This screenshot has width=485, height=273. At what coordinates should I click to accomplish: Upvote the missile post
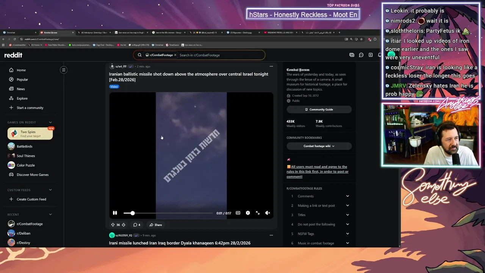pyautogui.click(x=113, y=225)
